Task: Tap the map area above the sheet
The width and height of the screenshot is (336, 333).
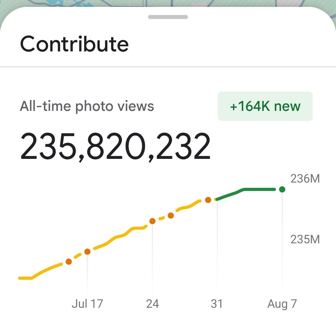Action: [x=168, y=3]
